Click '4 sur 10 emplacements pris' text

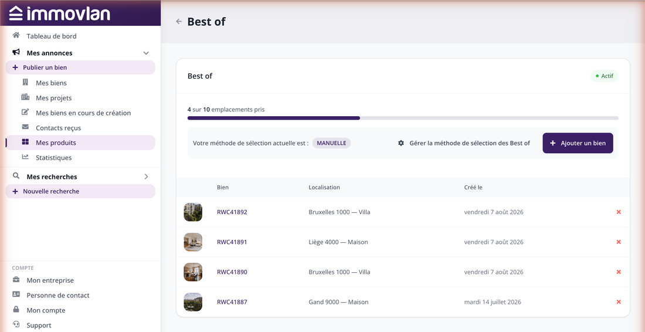pyautogui.click(x=226, y=110)
